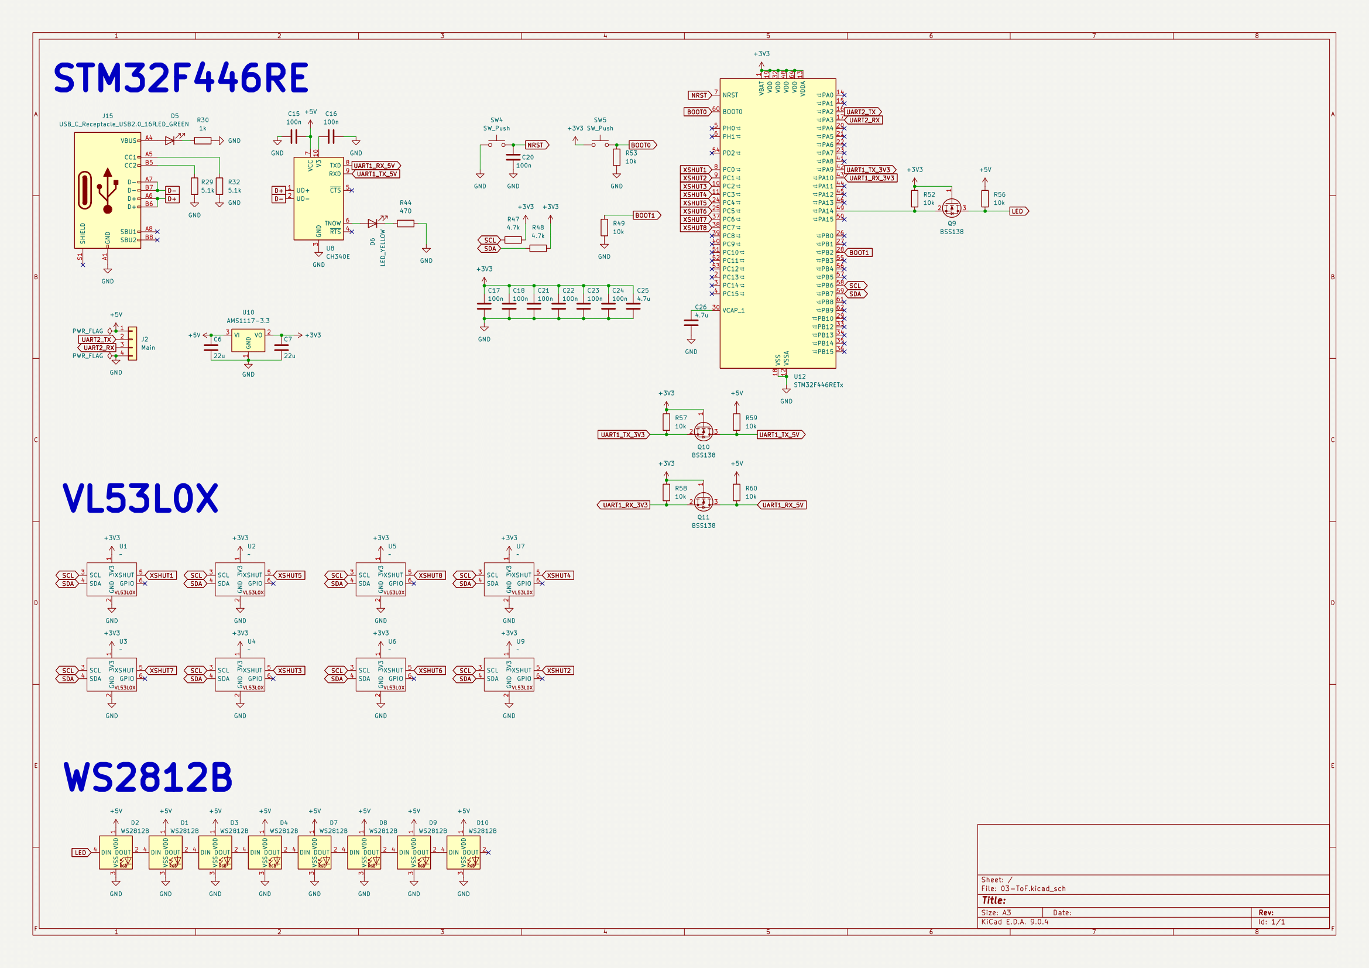Image resolution: width=1369 pixels, height=968 pixels.
Task: Click the D2 WS2812B LED symbol
Action: pos(116,852)
